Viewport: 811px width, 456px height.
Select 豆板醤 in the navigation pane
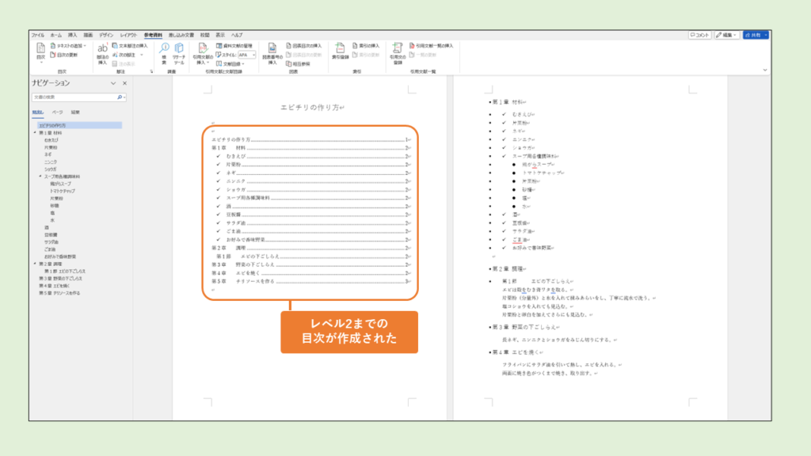pyautogui.click(x=51, y=234)
